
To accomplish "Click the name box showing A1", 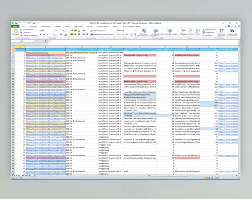I will pos(23,41).
